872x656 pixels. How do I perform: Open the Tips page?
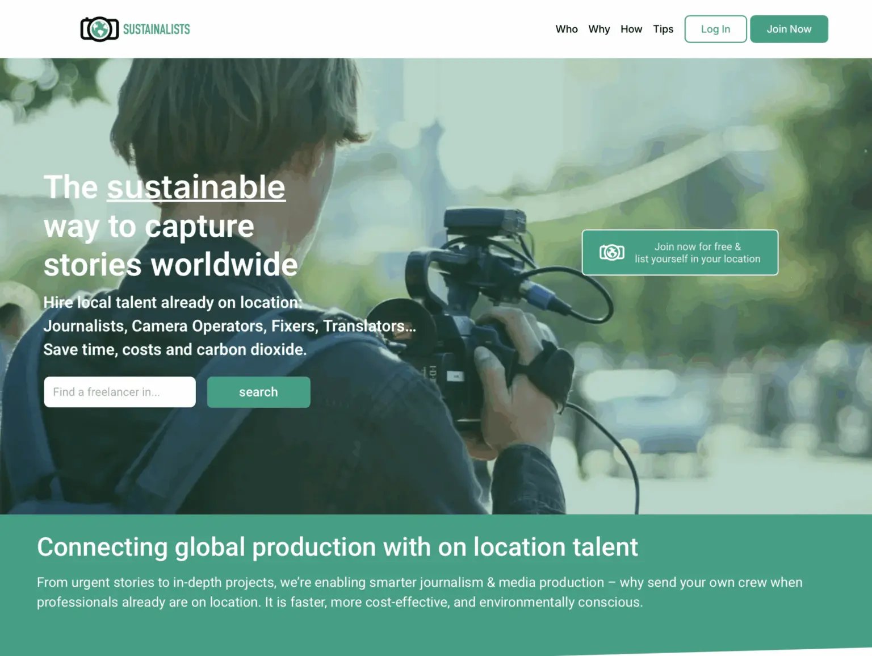point(663,29)
